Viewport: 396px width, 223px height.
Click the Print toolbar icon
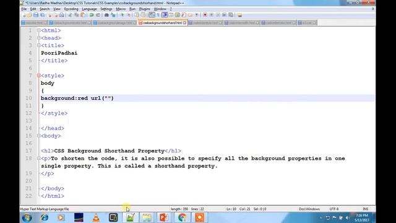click(61, 15)
